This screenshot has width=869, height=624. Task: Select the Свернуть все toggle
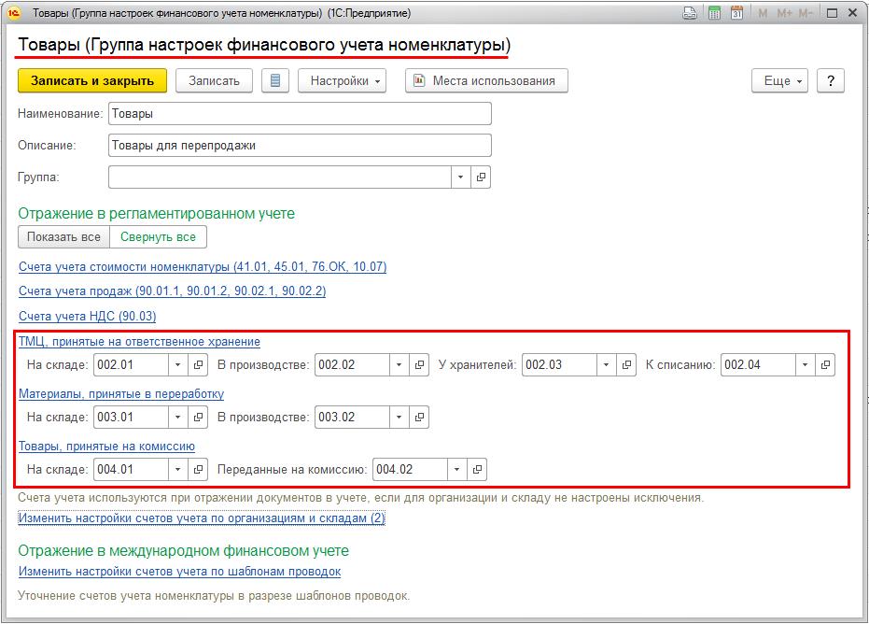tap(158, 237)
